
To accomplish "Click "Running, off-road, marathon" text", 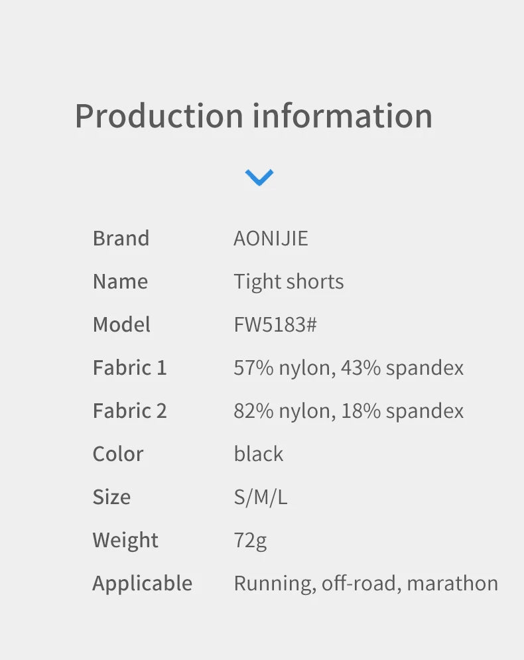I will [x=365, y=583].
